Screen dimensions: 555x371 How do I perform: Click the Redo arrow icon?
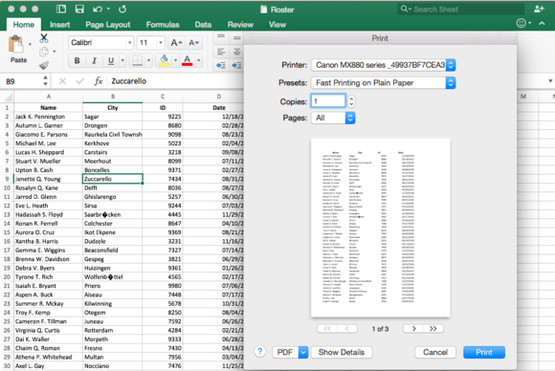[x=122, y=10]
